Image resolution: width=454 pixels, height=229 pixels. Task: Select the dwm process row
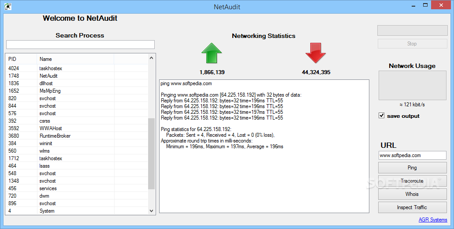[x=77, y=196]
